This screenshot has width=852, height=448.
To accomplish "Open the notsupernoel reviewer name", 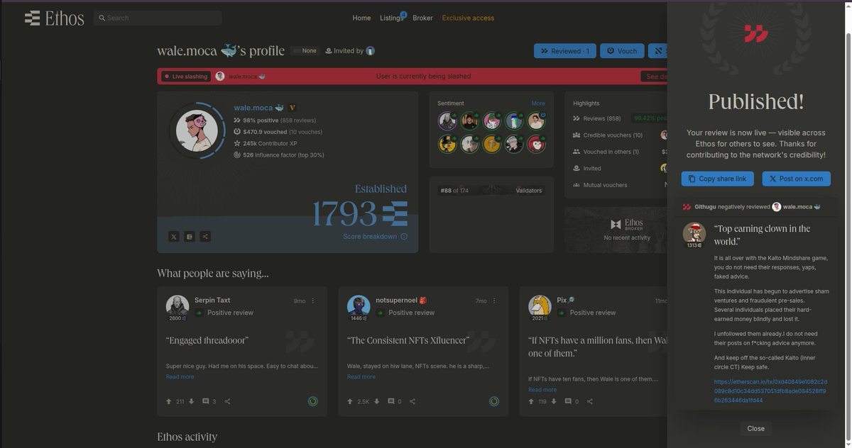I will tap(396, 300).
